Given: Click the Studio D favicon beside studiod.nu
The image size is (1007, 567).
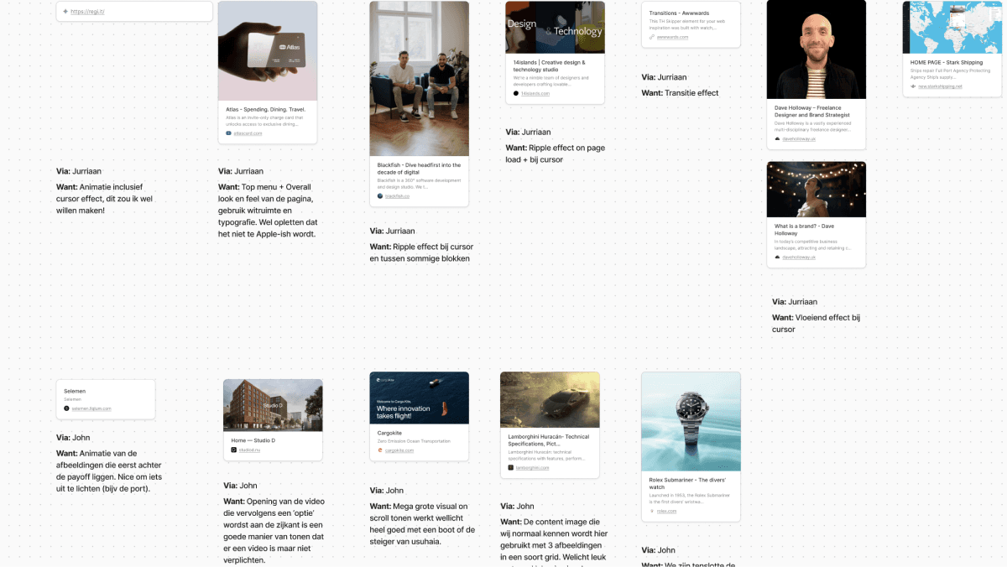Looking at the screenshot, I should pyautogui.click(x=234, y=450).
